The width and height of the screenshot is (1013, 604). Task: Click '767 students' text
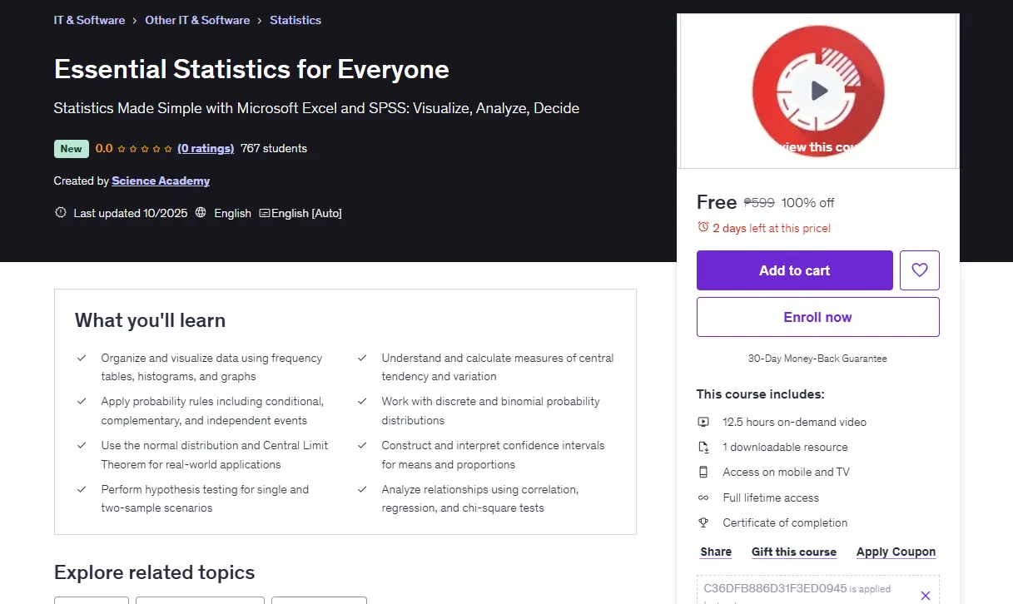point(274,148)
